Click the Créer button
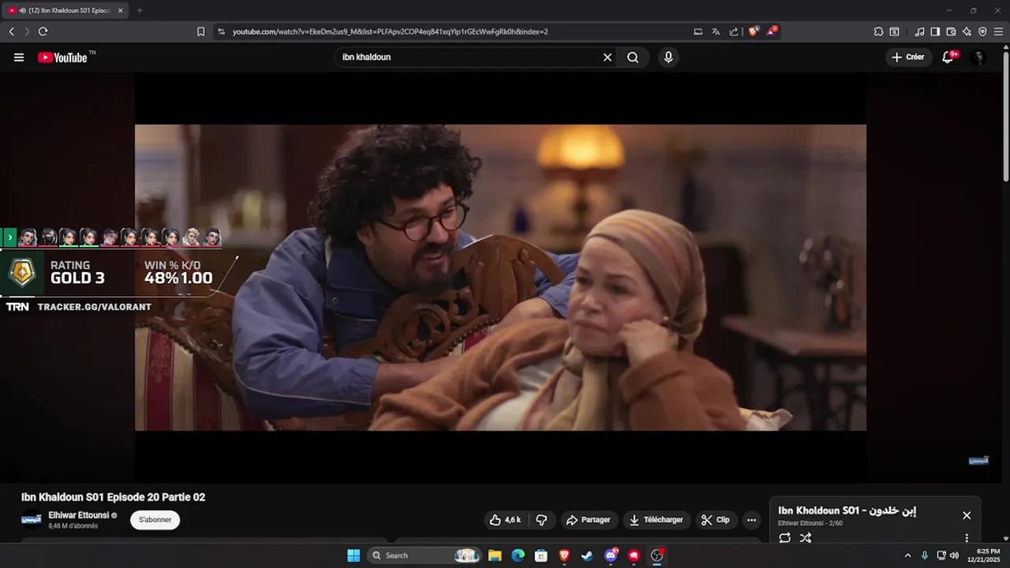This screenshot has height=568, width=1010. click(908, 58)
